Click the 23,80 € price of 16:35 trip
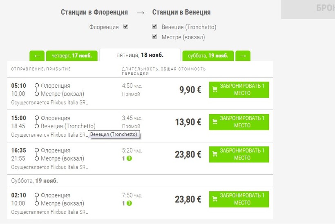Viewport: 335px width, 224px height. coord(188,155)
